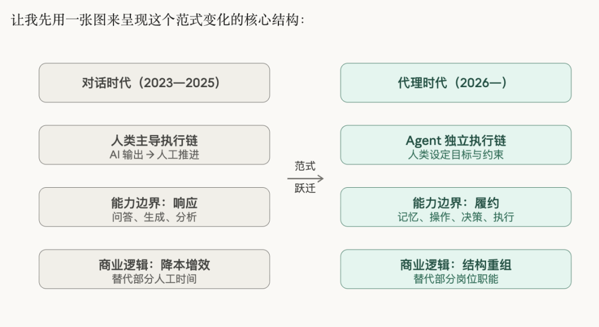The height and width of the screenshot is (327, 599).
Task: Click the 问答、生成、分析 subtitle
Action: tap(154, 217)
